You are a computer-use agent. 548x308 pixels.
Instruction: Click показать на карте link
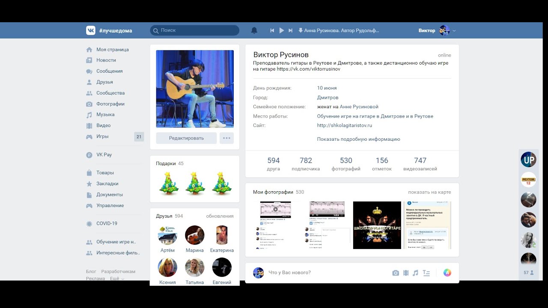point(429,192)
